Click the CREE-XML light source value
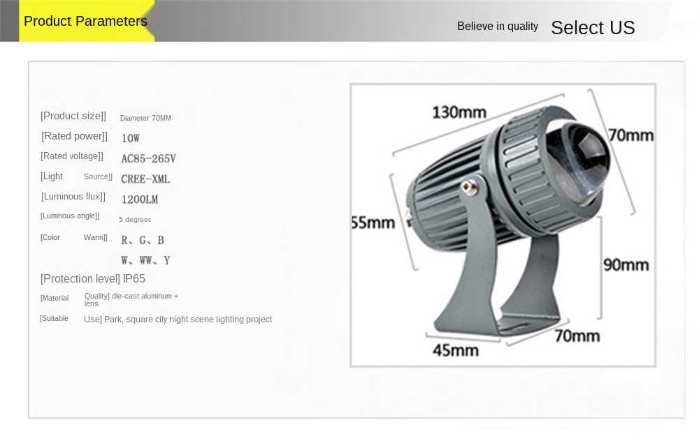This screenshot has width=699, height=436. point(145,179)
